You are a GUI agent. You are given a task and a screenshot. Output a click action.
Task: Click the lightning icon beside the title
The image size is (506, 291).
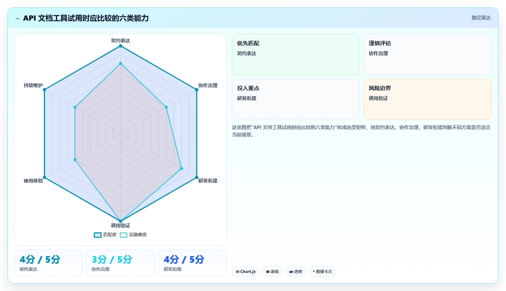[18, 18]
